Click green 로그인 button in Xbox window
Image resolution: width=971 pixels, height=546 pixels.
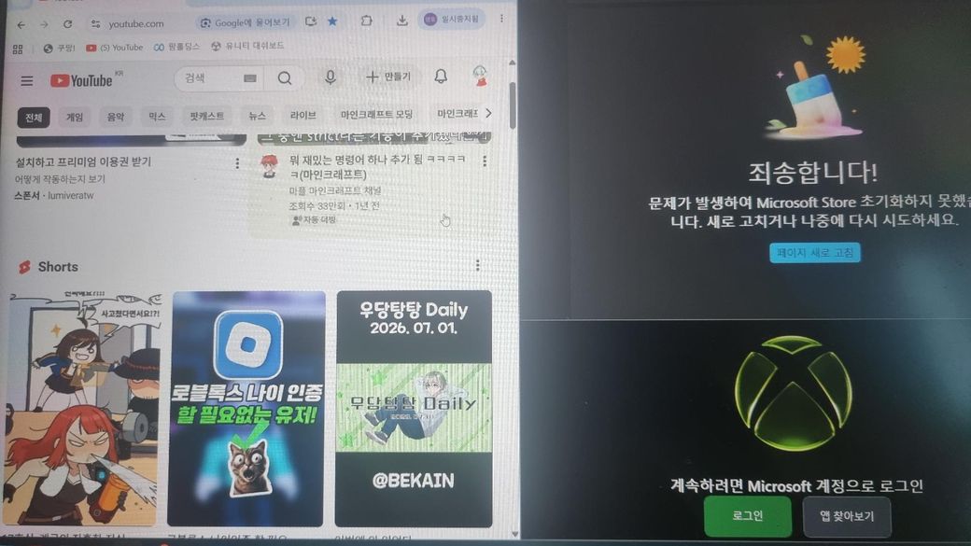pos(748,515)
